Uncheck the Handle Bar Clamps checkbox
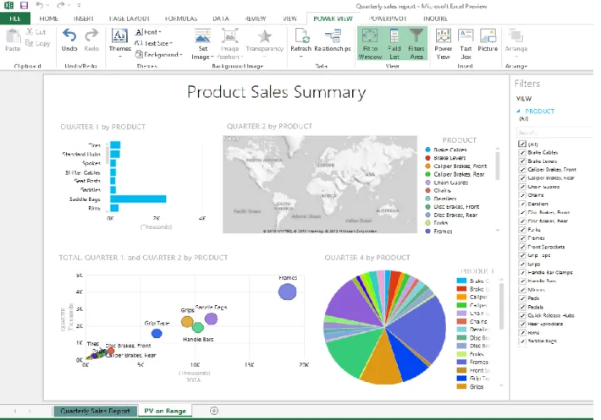The height and width of the screenshot is (420, 601). coord(521,272)
